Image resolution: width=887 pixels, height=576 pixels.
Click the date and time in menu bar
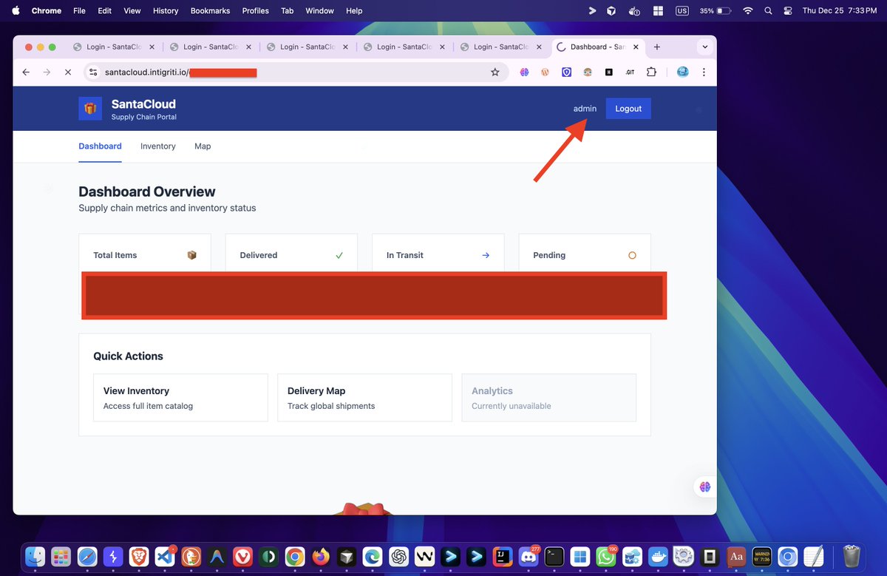840,11
